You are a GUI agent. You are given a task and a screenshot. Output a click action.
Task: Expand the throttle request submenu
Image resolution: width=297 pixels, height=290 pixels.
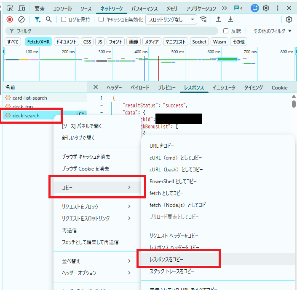97,218
